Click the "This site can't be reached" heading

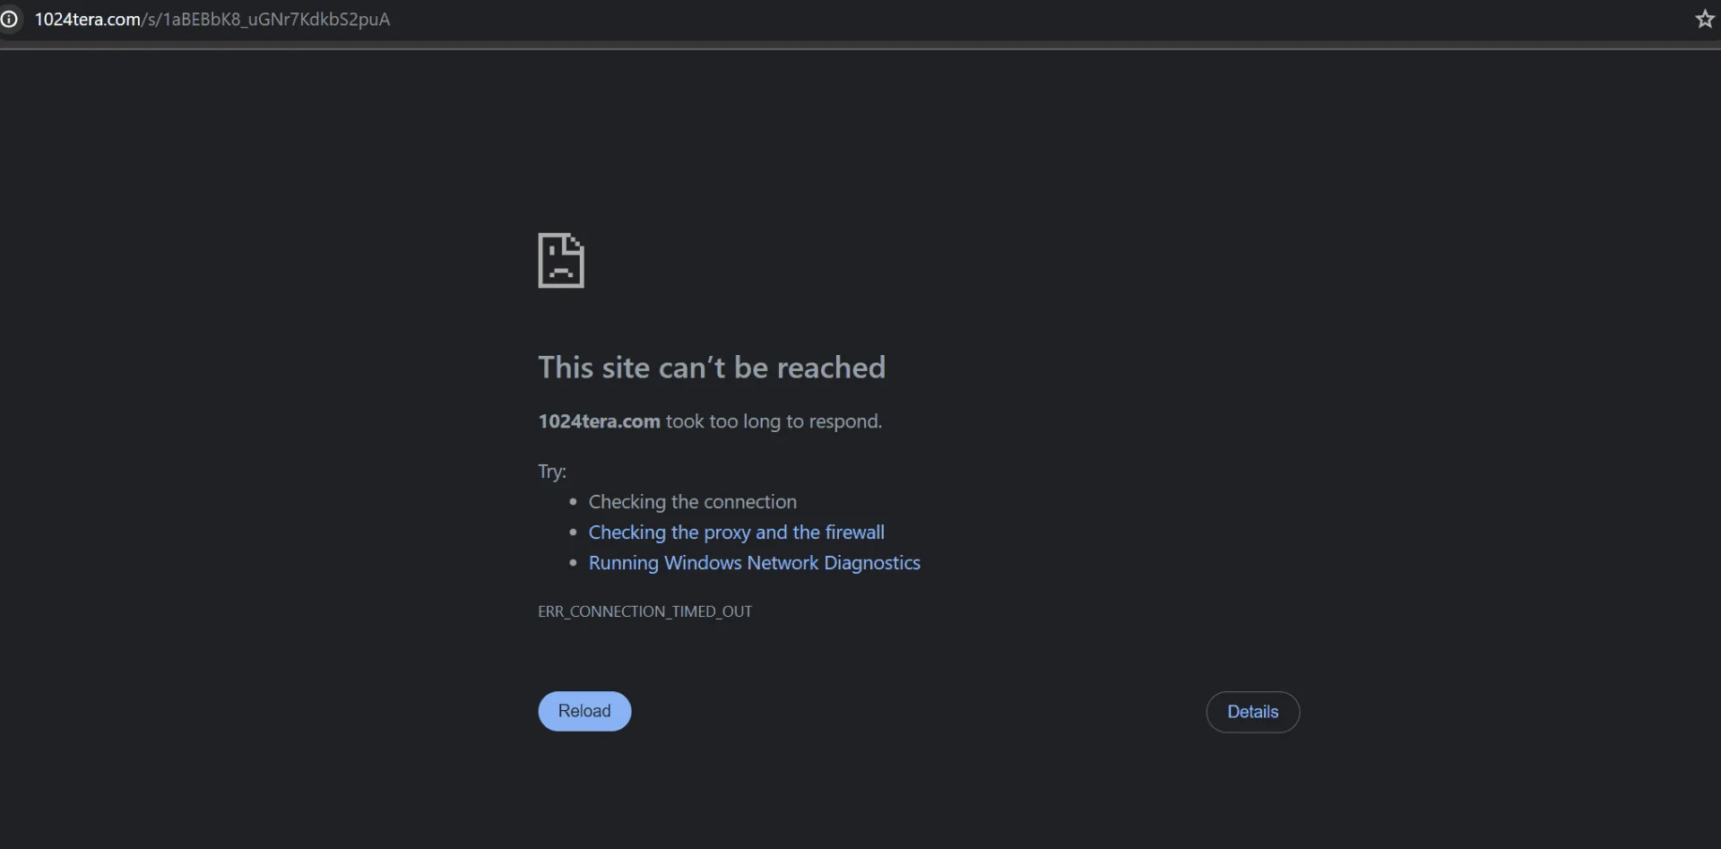click(x=712, y=368)
